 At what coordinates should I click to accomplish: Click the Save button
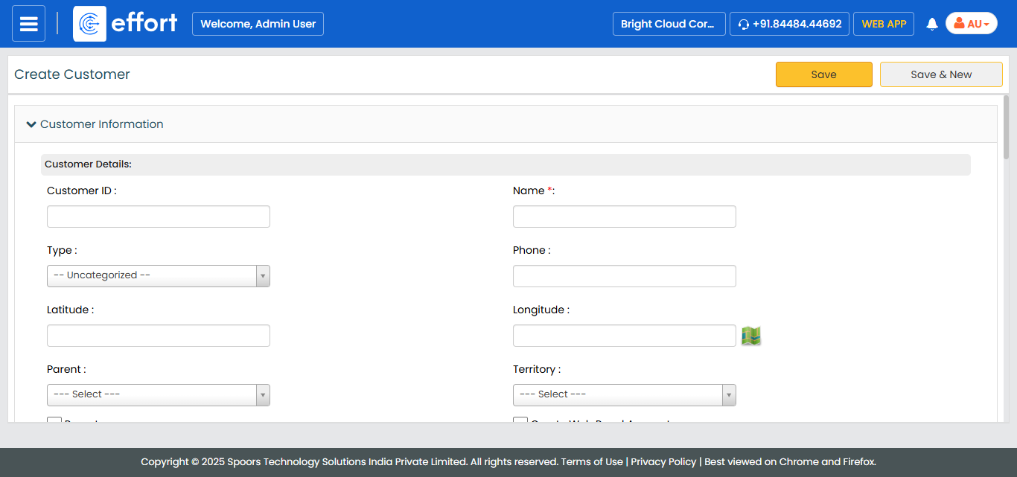point(823,74)
